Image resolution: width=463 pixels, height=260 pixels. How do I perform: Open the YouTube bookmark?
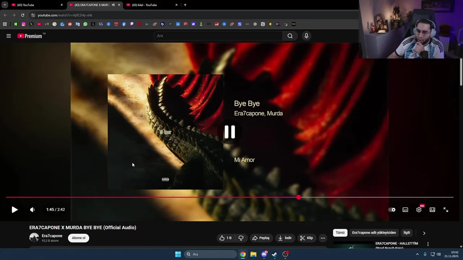pyautogui.click(x=39, y=24)
